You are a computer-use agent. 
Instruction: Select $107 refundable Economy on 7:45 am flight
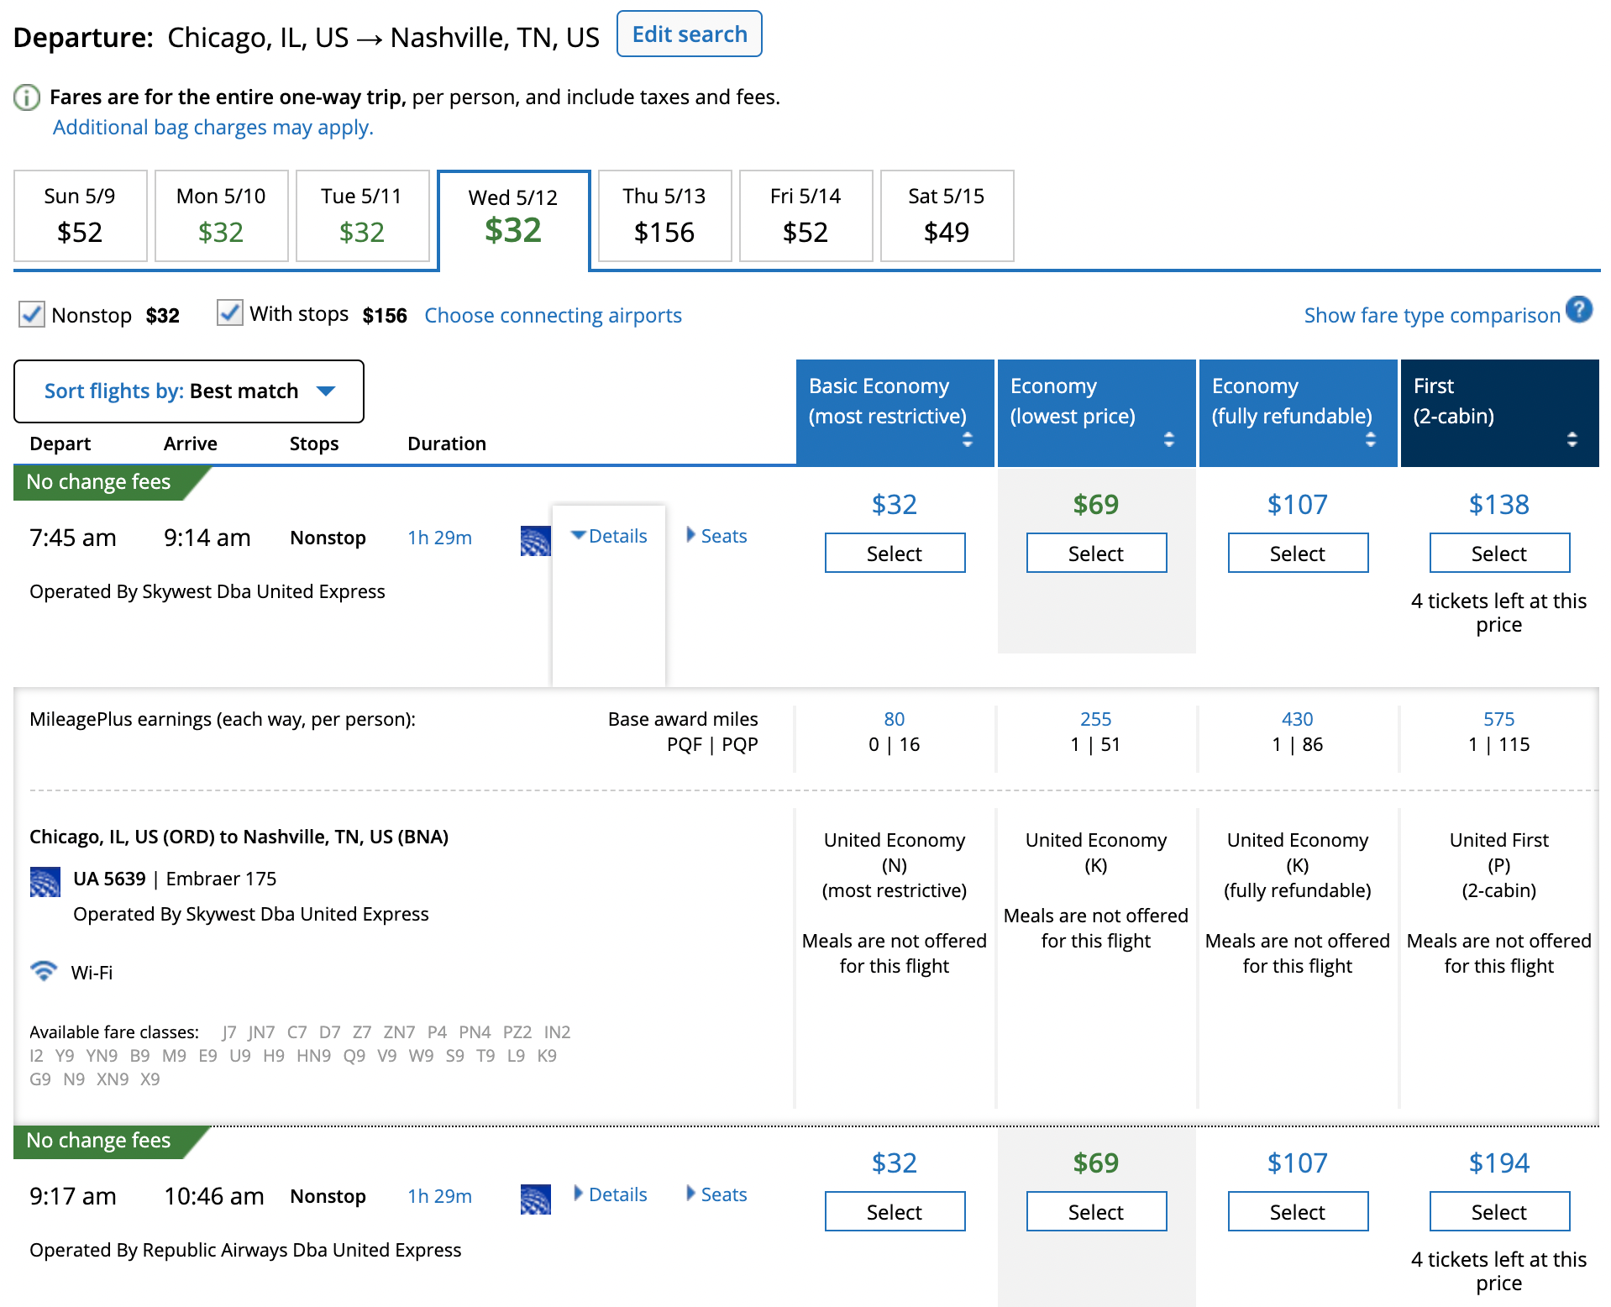1298,554
